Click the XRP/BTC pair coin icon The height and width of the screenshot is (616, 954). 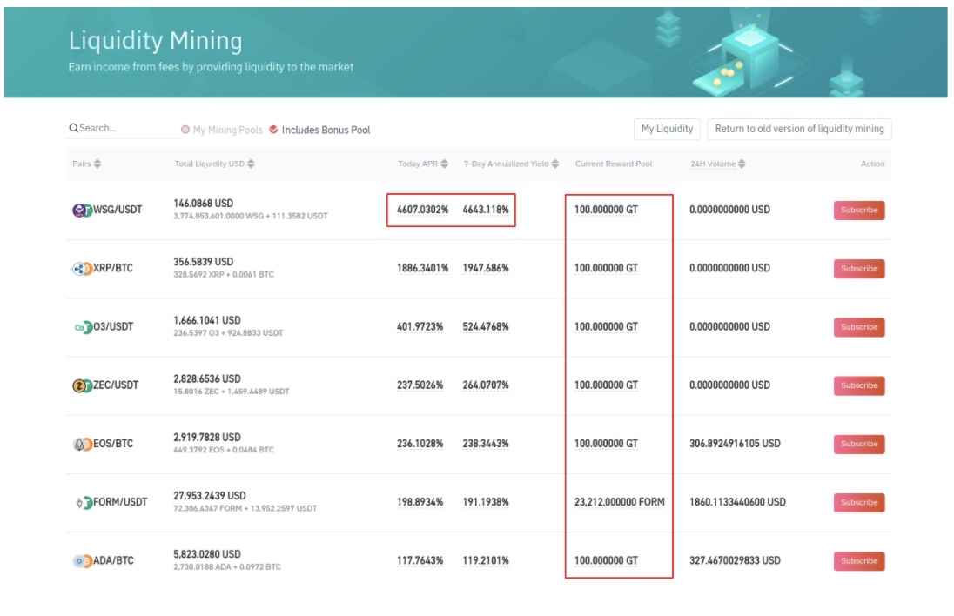(x=82, y=269)
